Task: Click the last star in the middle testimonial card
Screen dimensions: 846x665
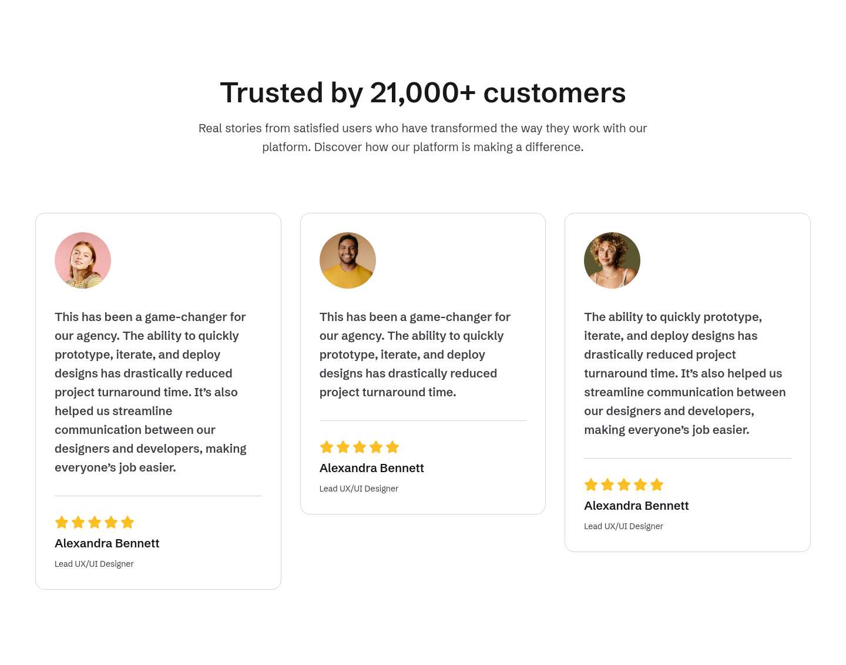Action: tap(392, 447)
